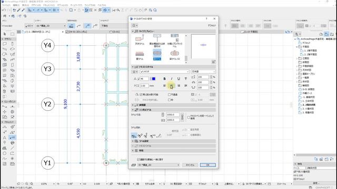Image resolution: width=337 pixels, height=189 pixels.
Task: Toggle Italic in label text style
Action: pyautogui.click(x=172, y=79)
